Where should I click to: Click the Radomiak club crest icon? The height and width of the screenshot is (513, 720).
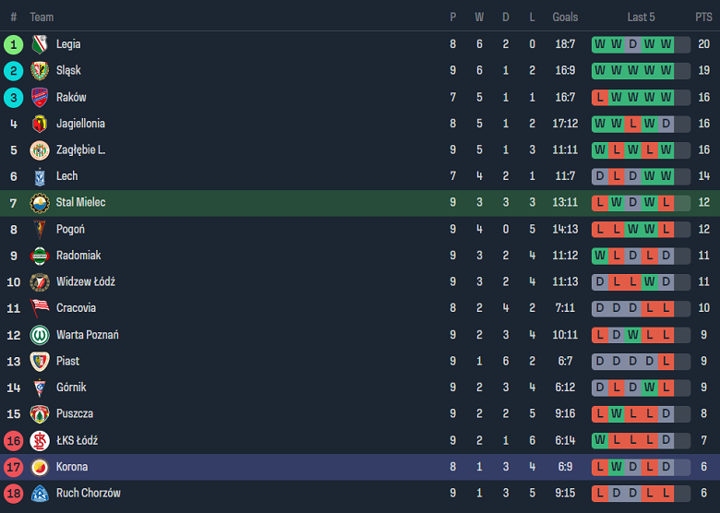click(x=39, y=256)
